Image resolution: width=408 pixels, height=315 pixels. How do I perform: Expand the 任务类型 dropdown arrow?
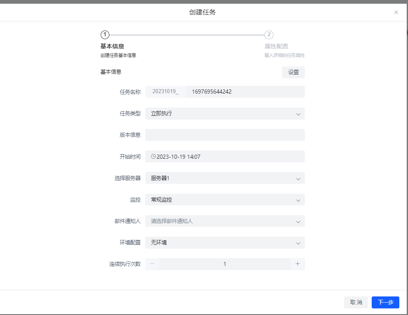(298, 114)
